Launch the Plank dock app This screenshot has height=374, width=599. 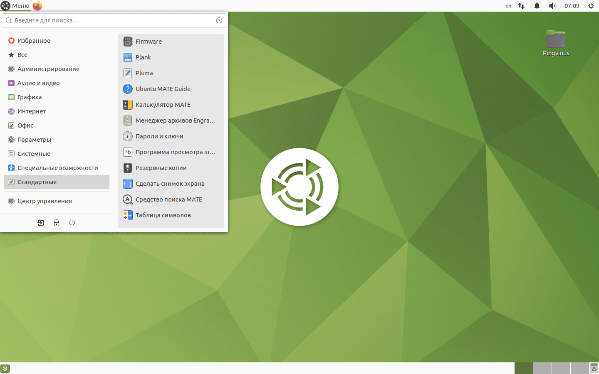click(171, 57)
